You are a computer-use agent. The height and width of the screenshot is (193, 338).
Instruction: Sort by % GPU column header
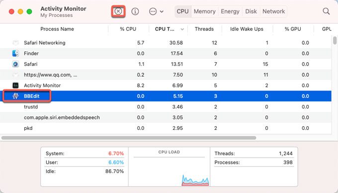[x=293, y=29]
